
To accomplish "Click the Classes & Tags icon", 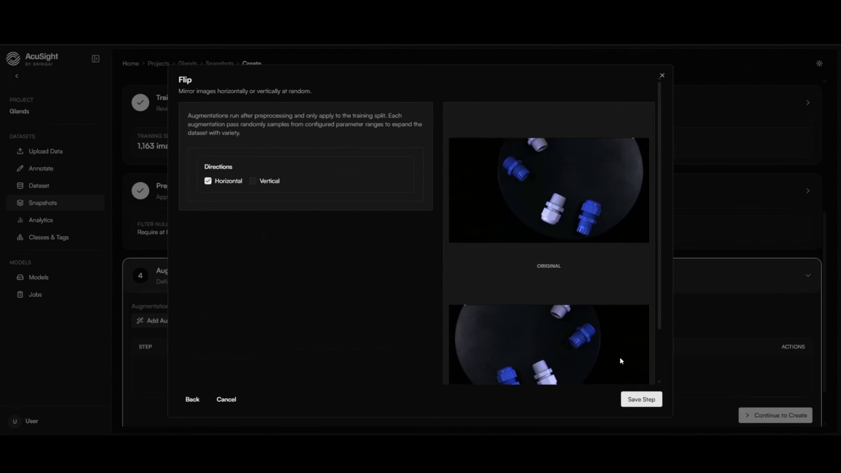I will (x=20, y=237).
